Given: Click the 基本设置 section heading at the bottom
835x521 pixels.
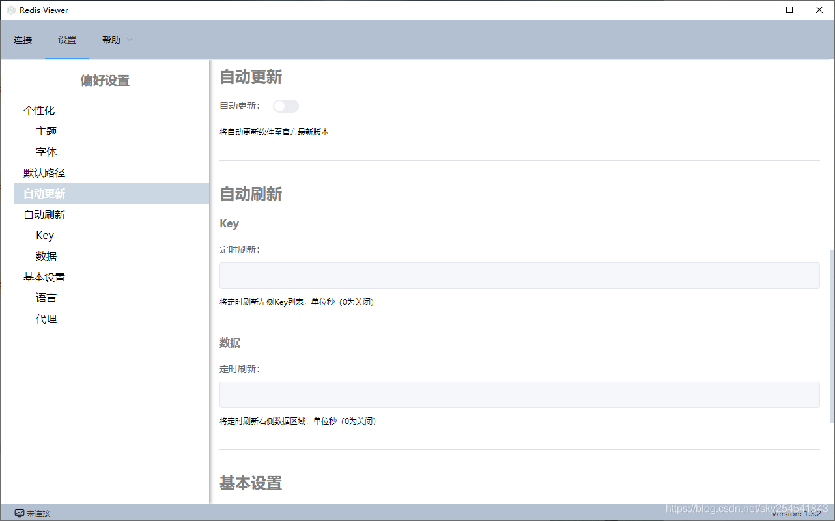Looking at the screenshot, I should [251, 483].
